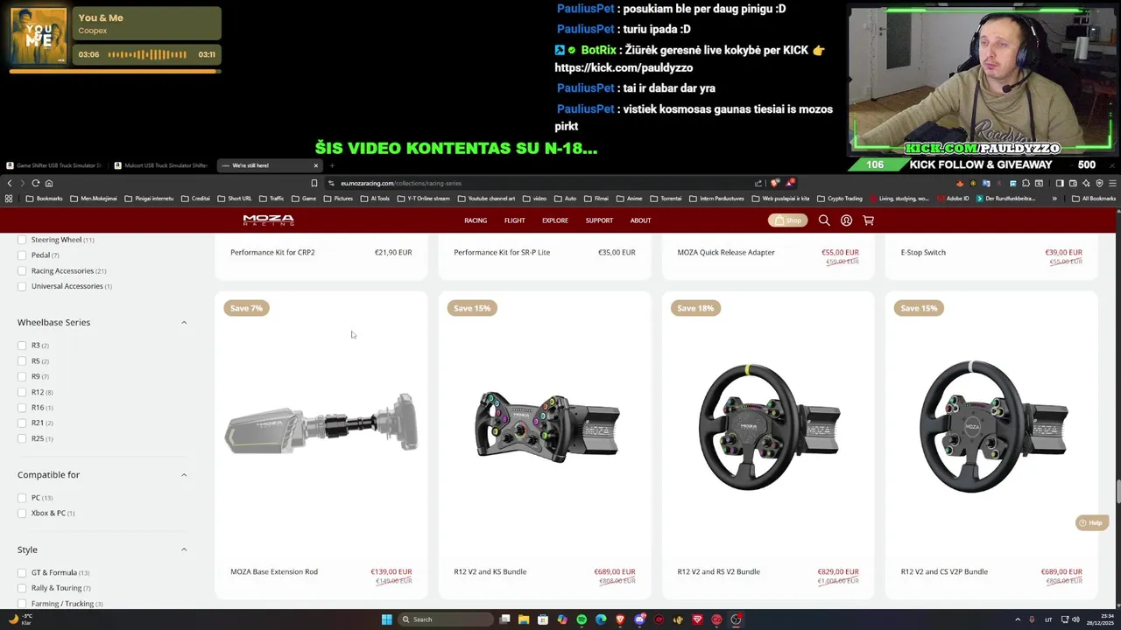The width and height of the screenshot is (1121, 630).
Task: Close the 'We're still here!' tab
Action: pyautogui.click(x=316, y=165)
